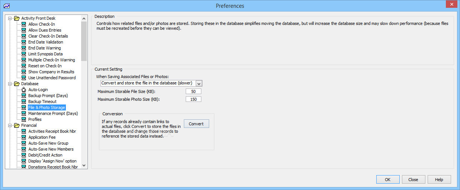Click the End Date Warning computer icon
Image resolution: width=460 pixels, height=190 pixels.
23,48
